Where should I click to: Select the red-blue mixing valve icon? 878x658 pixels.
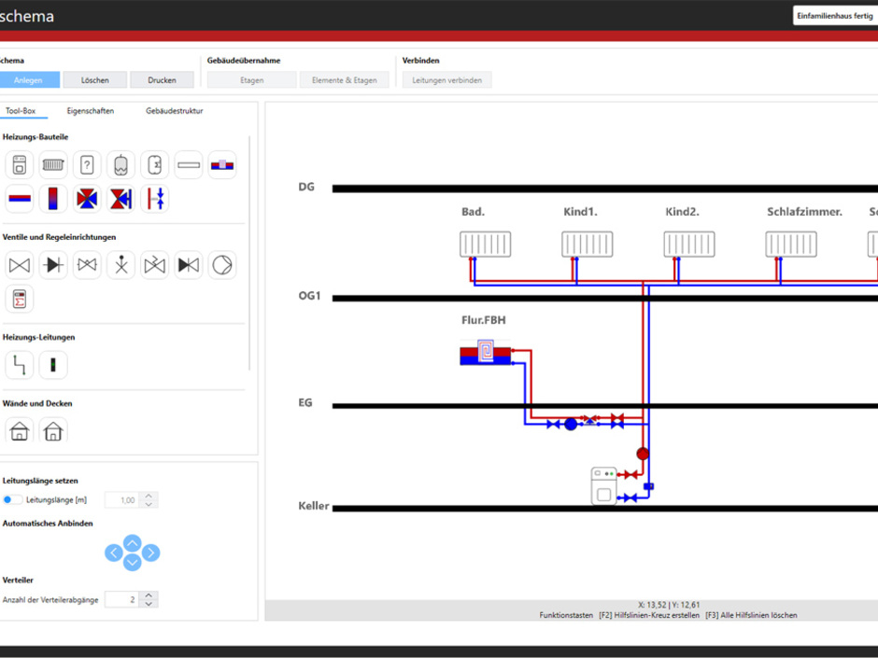pyautogui.click(x=87, y=198)
